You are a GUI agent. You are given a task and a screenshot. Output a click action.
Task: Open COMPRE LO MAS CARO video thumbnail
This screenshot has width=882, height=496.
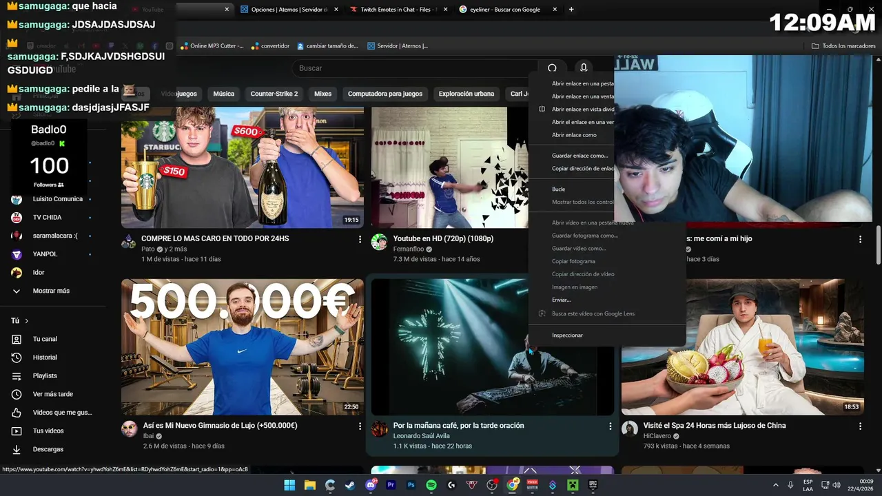(x=243, y=167)
